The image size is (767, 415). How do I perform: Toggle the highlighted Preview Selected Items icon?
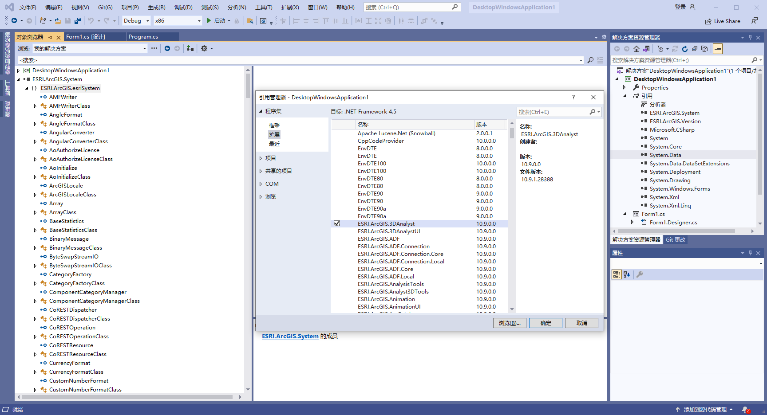718,49
